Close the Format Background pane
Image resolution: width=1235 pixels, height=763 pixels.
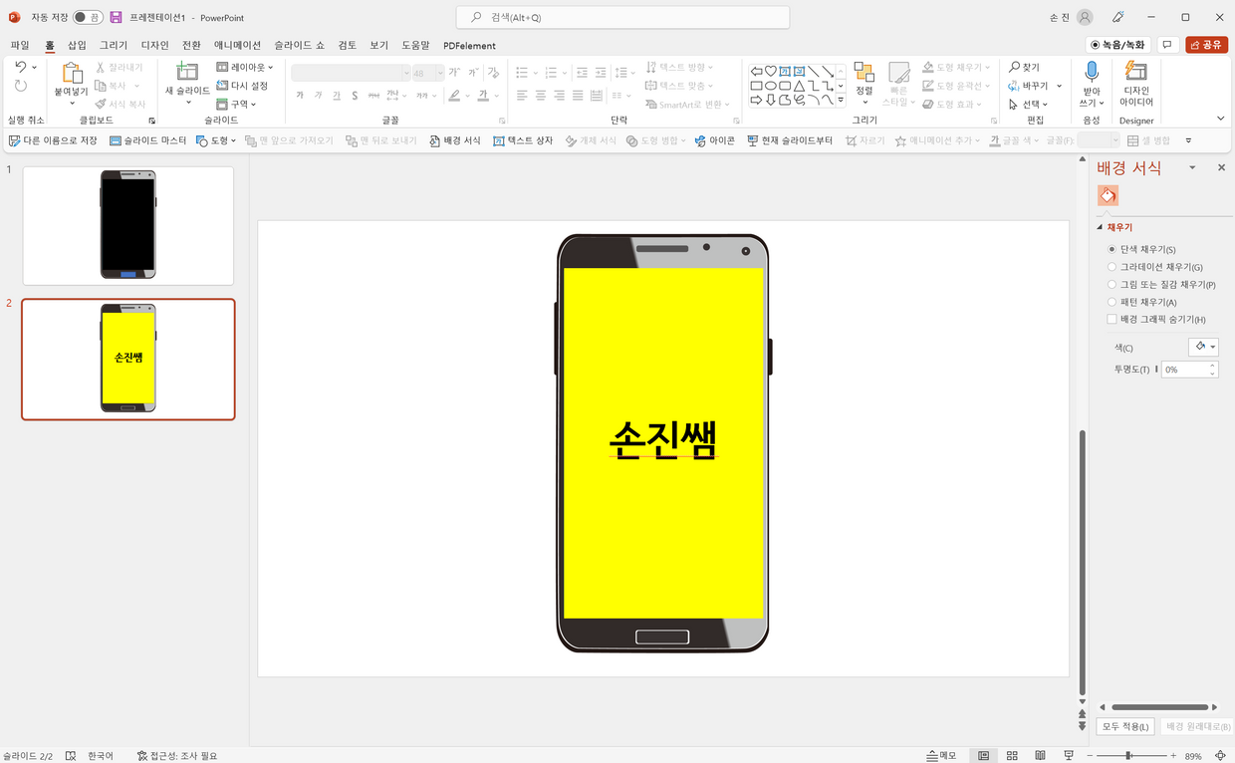1221,167
